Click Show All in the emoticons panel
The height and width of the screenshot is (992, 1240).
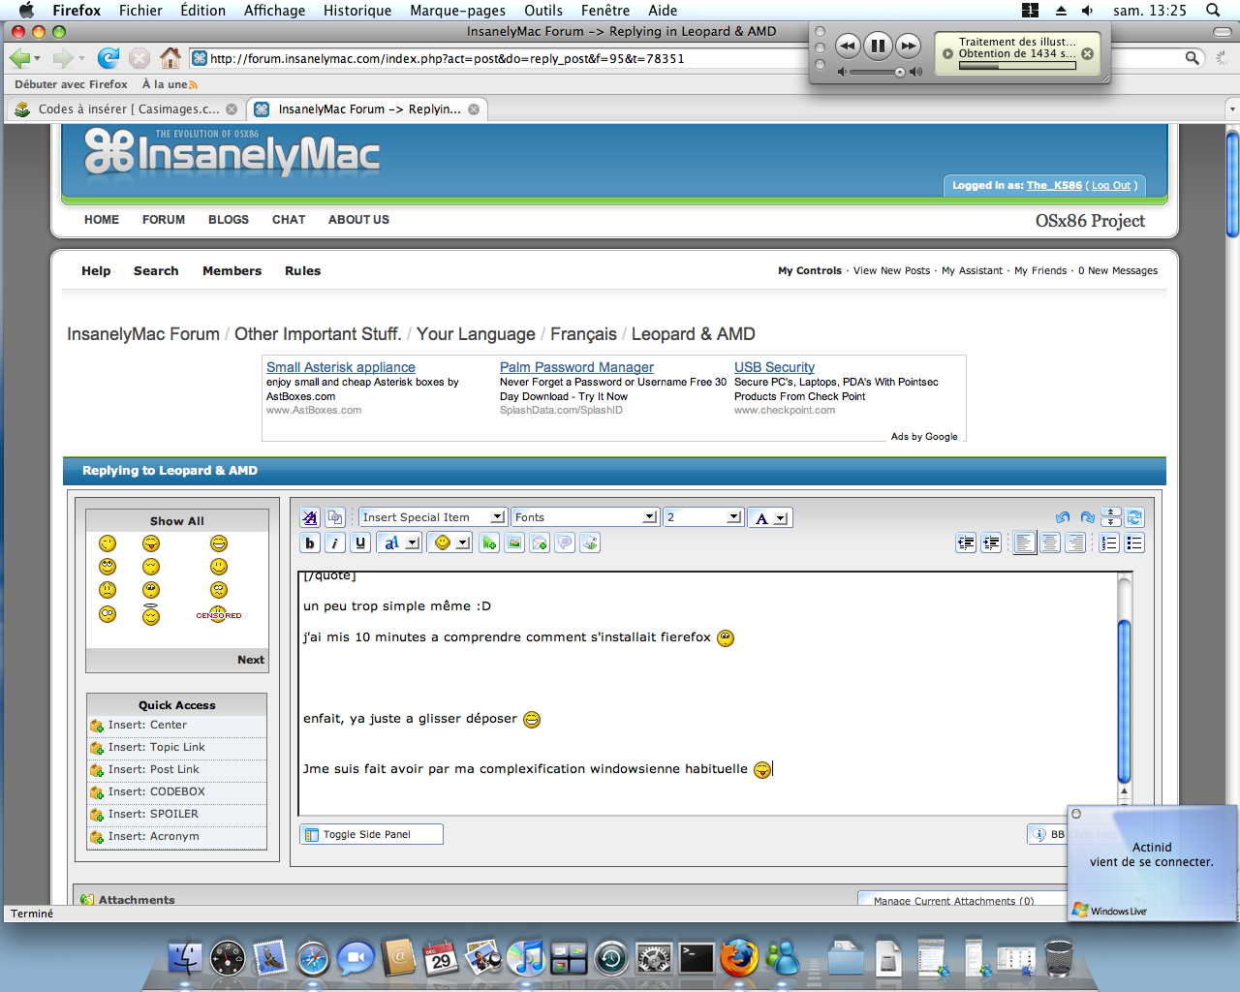click(177, 521)
